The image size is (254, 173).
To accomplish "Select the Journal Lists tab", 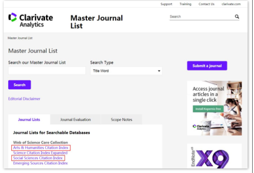I will click(x=29, y=120).
